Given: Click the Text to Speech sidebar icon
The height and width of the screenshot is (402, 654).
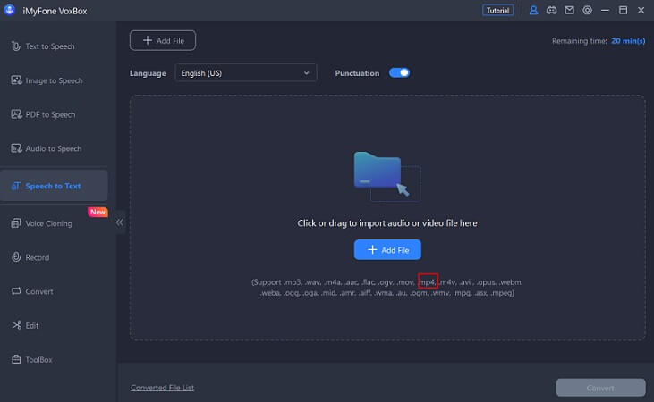Looking at the screenshot, I should click(x=16, y=46).
